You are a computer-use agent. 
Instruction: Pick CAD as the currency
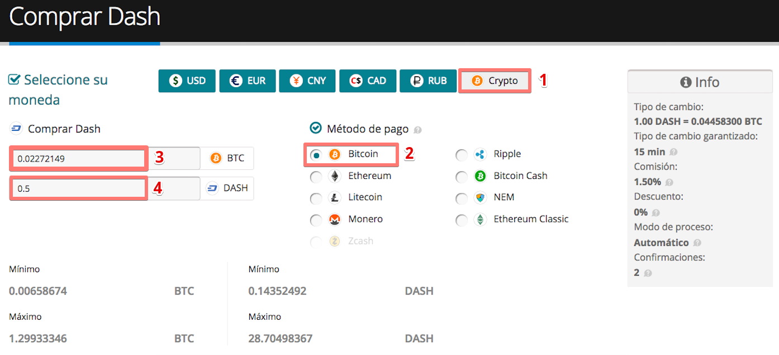pos(367,81)
